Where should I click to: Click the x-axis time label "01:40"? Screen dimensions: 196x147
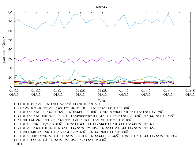[x=124, y=91]
